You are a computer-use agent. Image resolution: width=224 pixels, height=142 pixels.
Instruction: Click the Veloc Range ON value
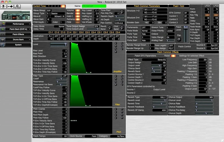coord(170,37)
